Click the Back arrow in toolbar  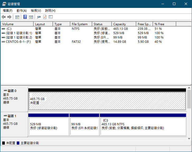[x=4, y=17]
